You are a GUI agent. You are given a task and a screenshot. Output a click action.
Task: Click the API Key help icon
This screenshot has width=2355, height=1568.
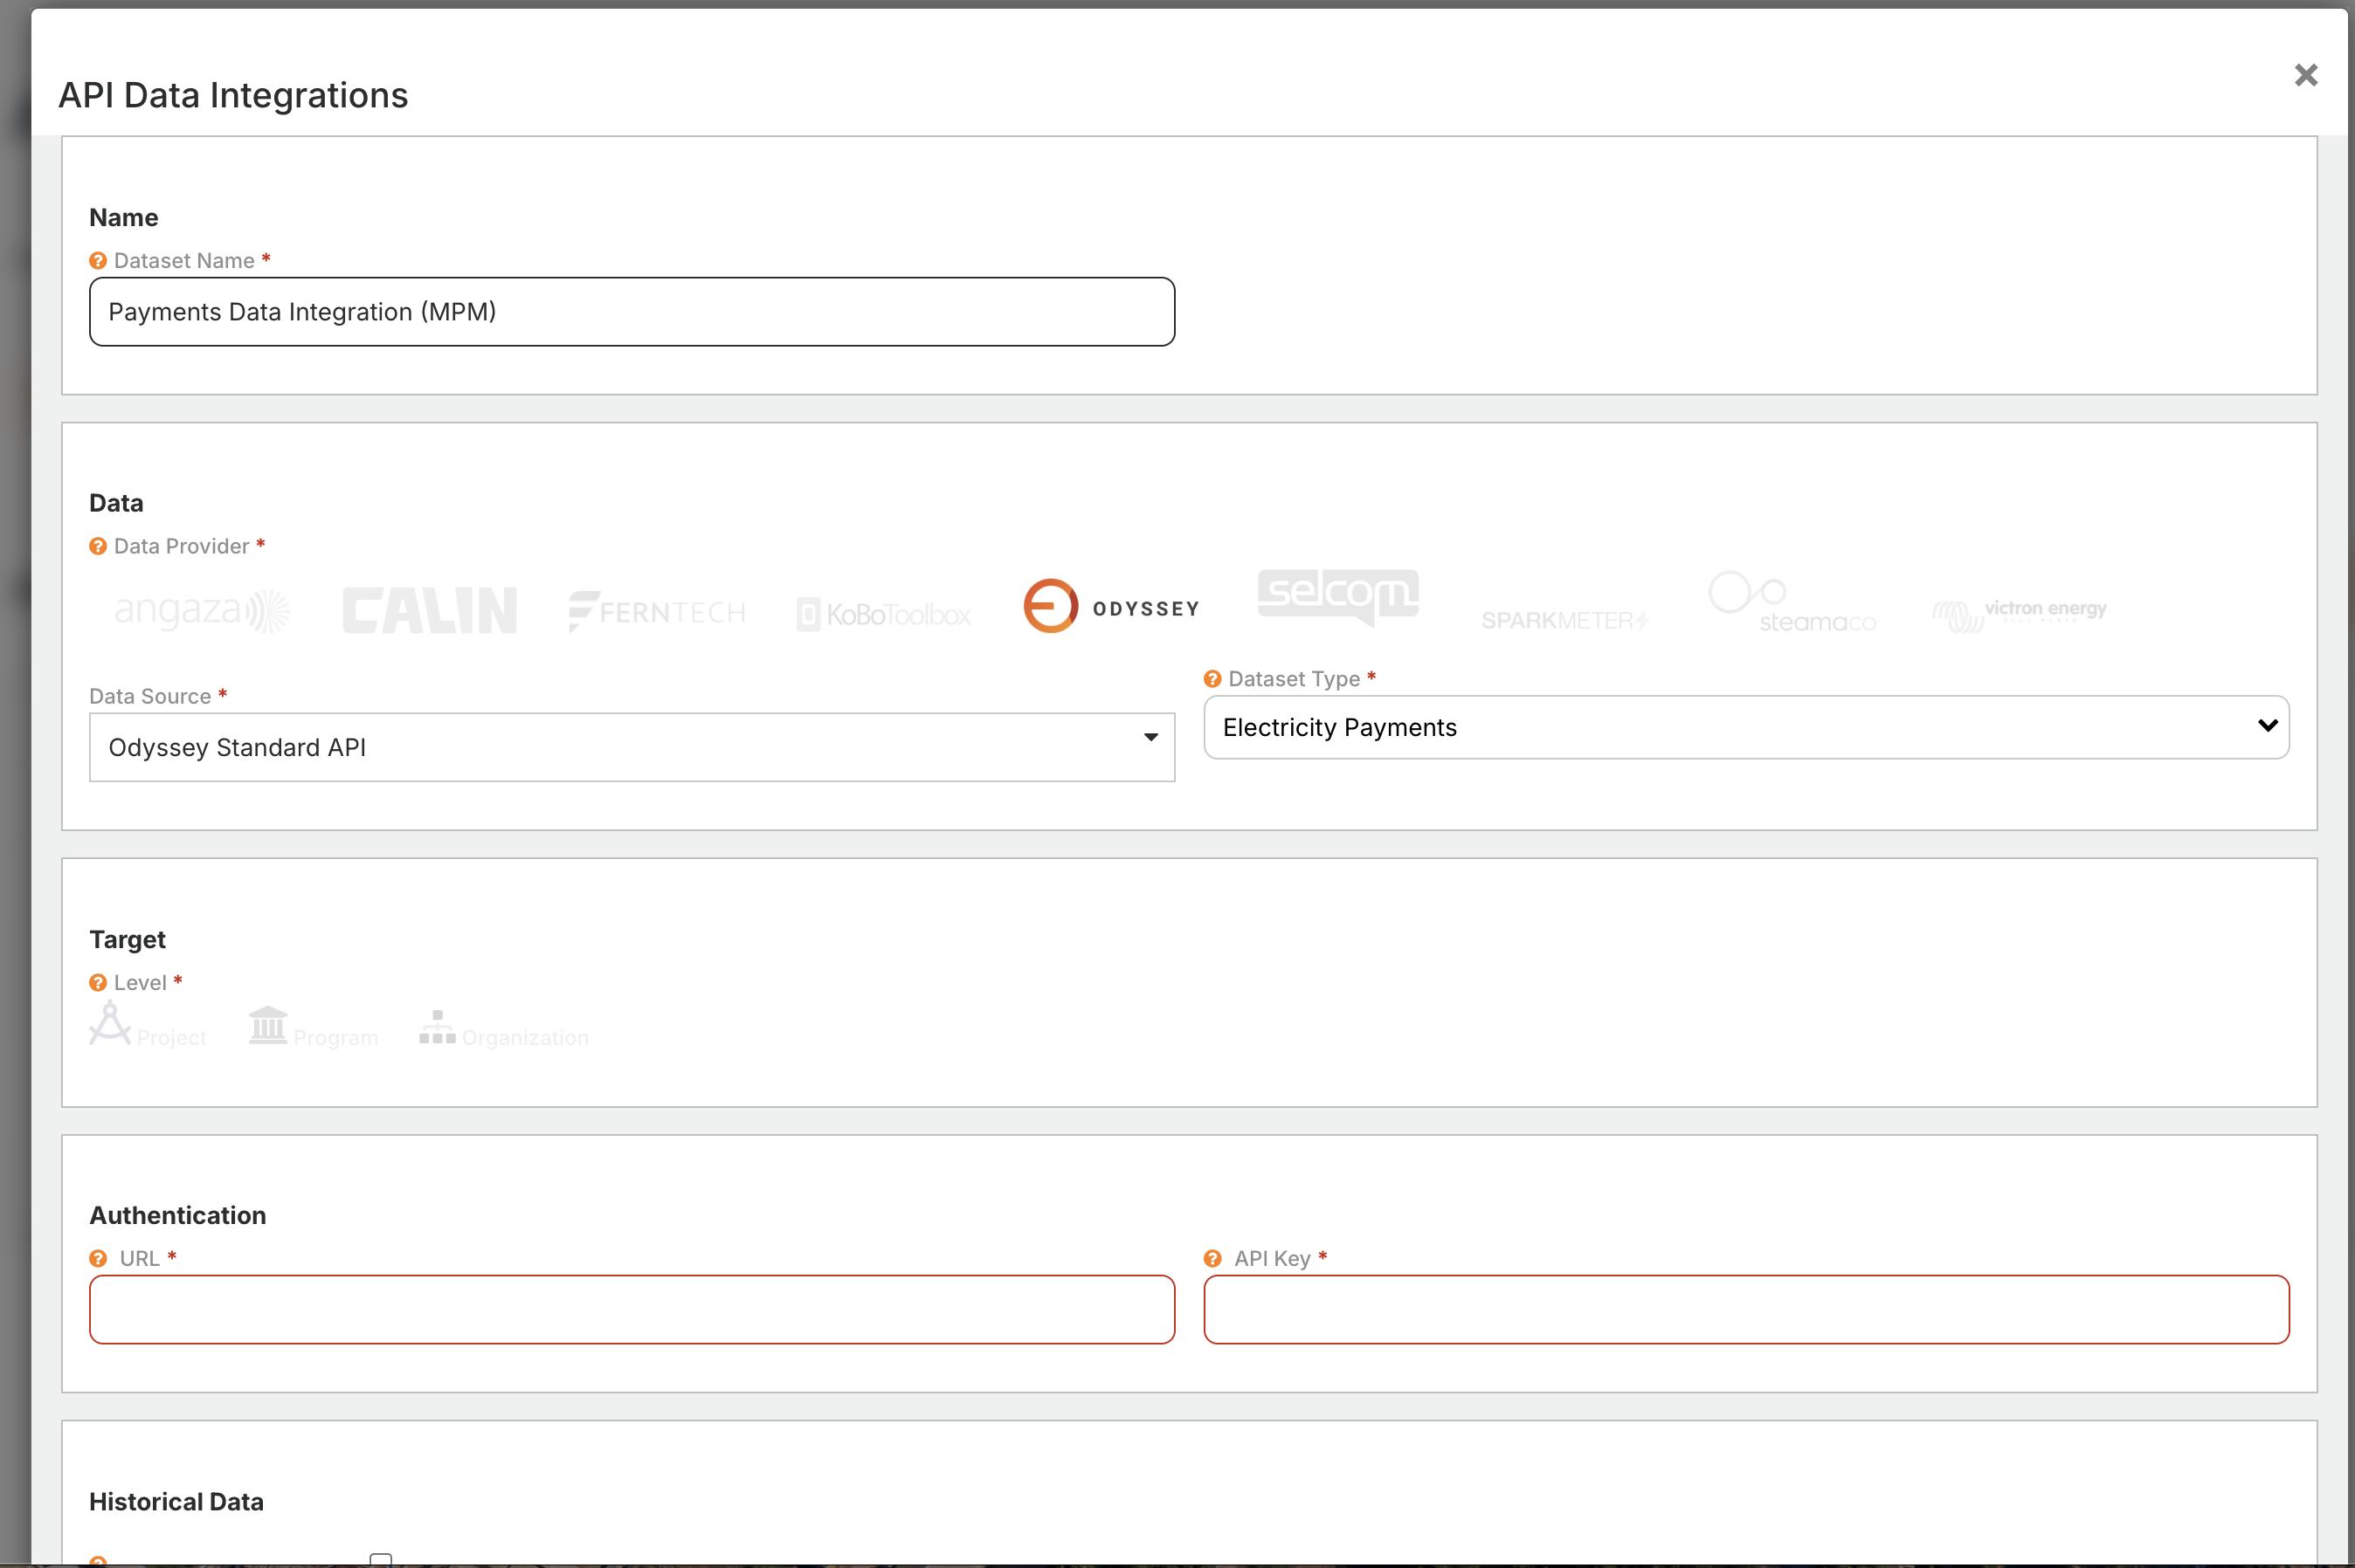pyautogui.click(x=1212, y=1258)
